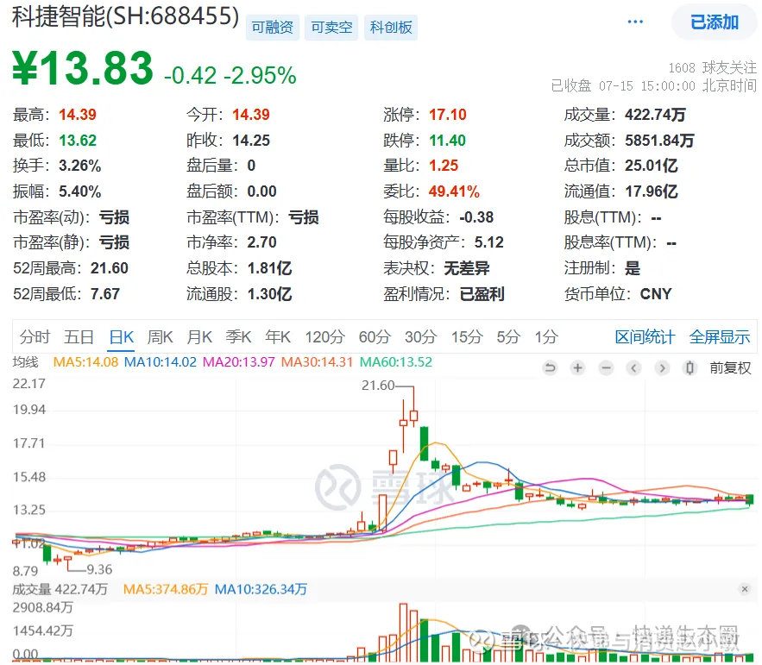Screen dimensions: 762x665
Task: Click the 成交额 value 5851.84万
Action: click(659, 141)
